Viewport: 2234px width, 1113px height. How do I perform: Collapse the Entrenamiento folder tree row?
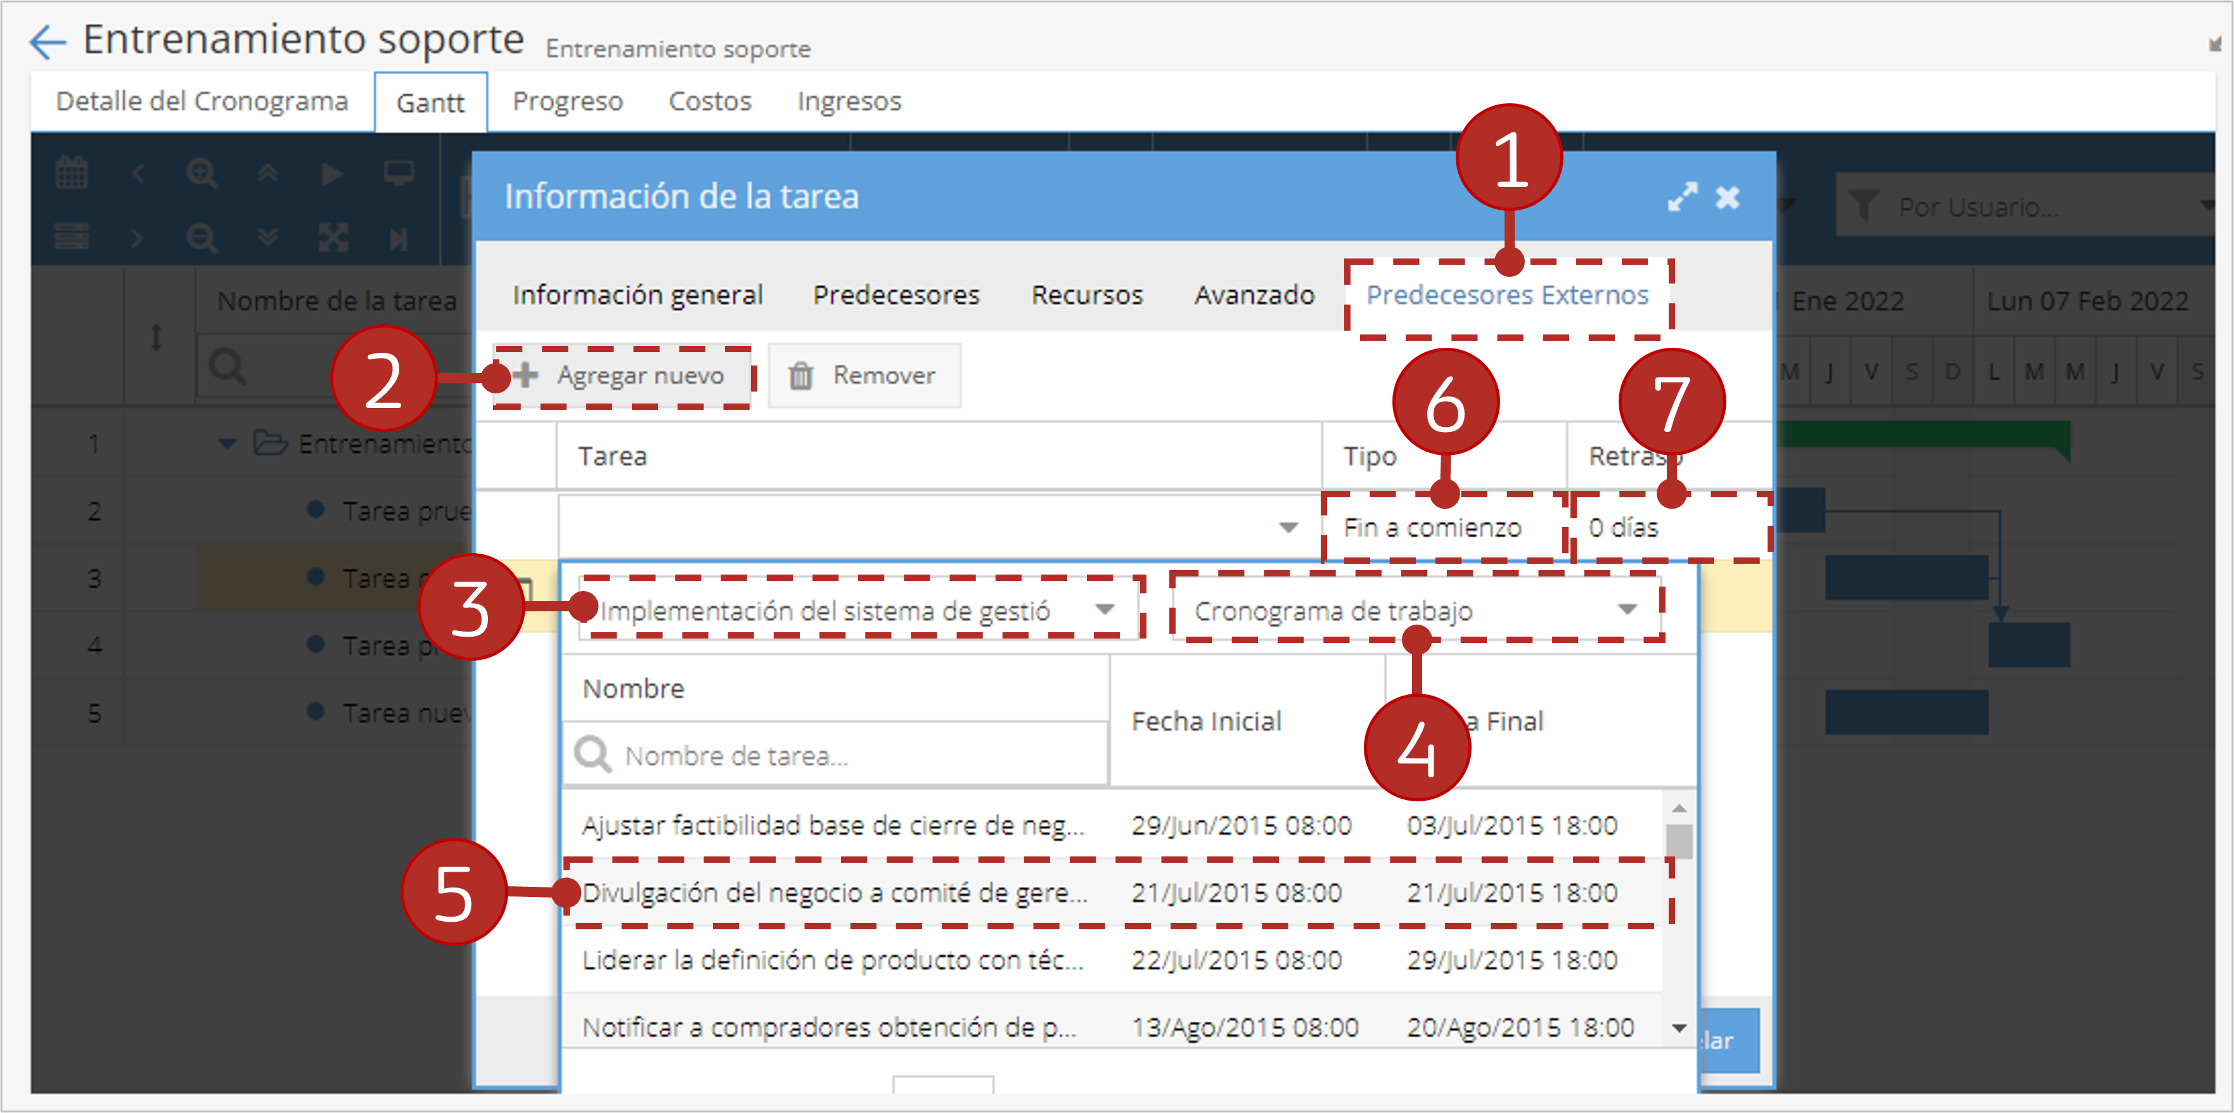coord(228,444)
